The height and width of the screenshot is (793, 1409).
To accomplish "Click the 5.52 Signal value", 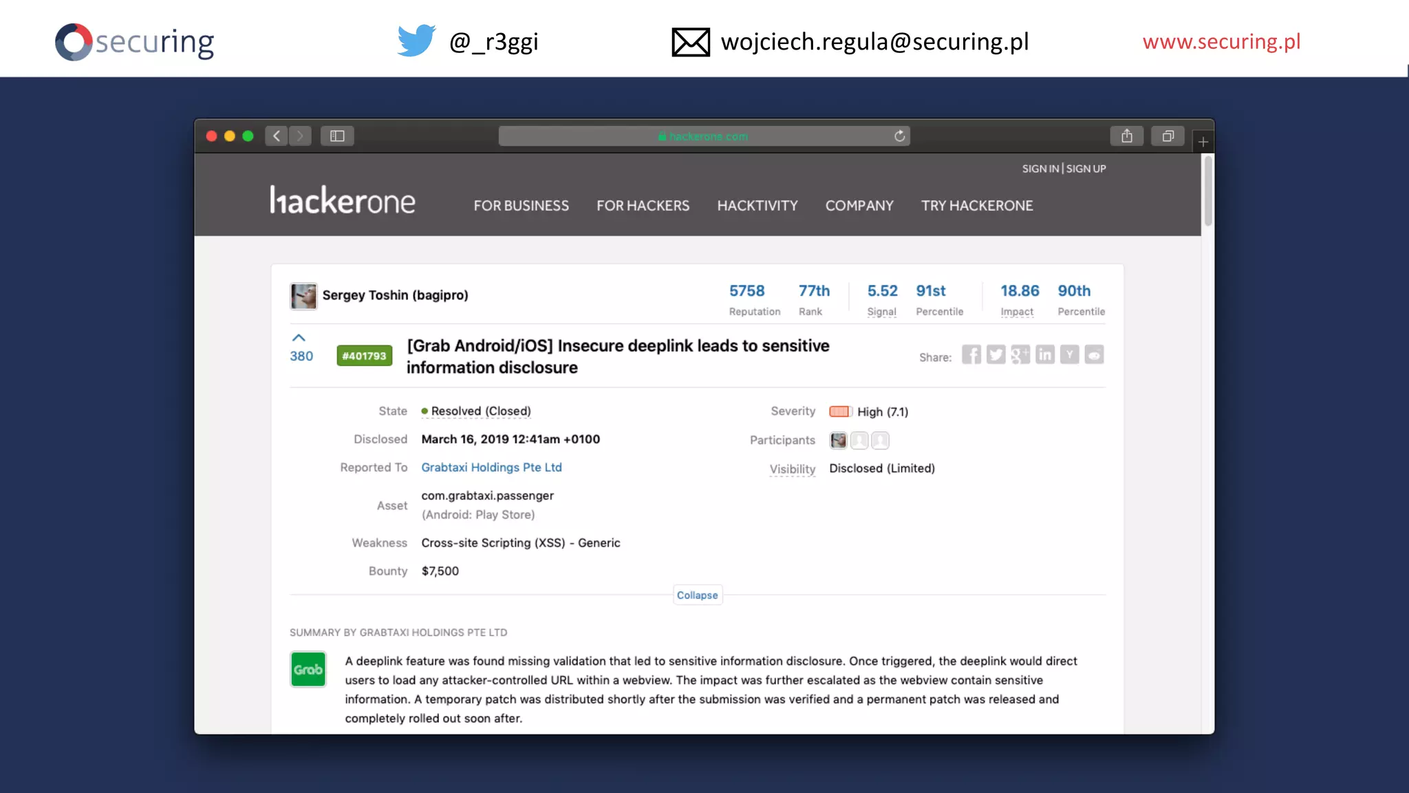I will (x=882, y=290).
